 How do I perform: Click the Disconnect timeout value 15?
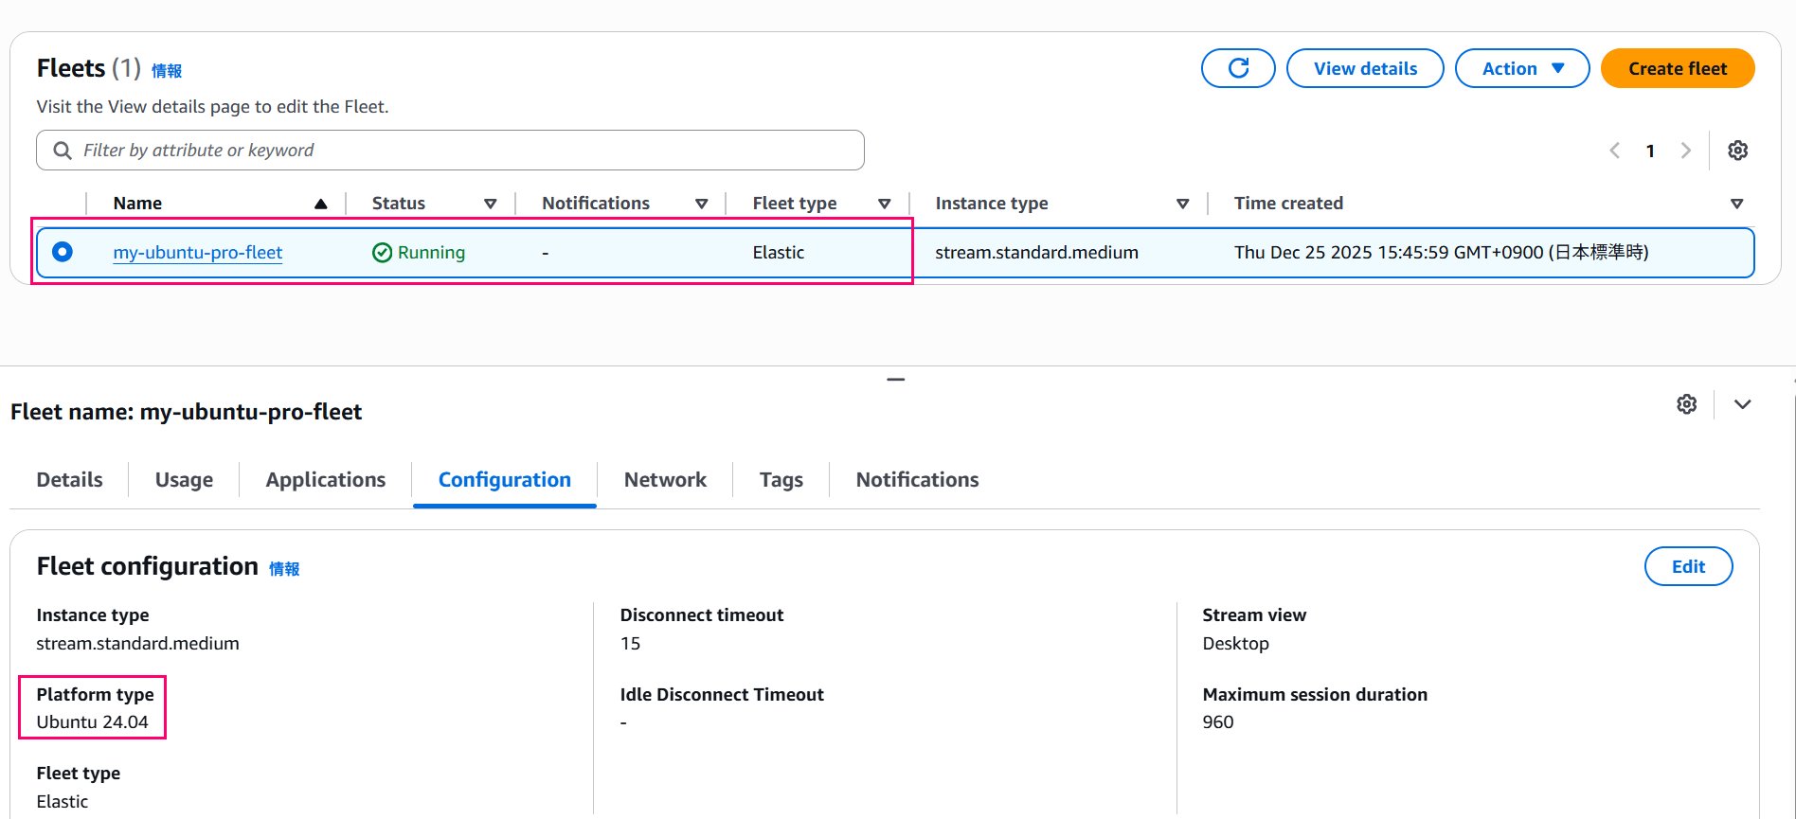tap(630, 643)
